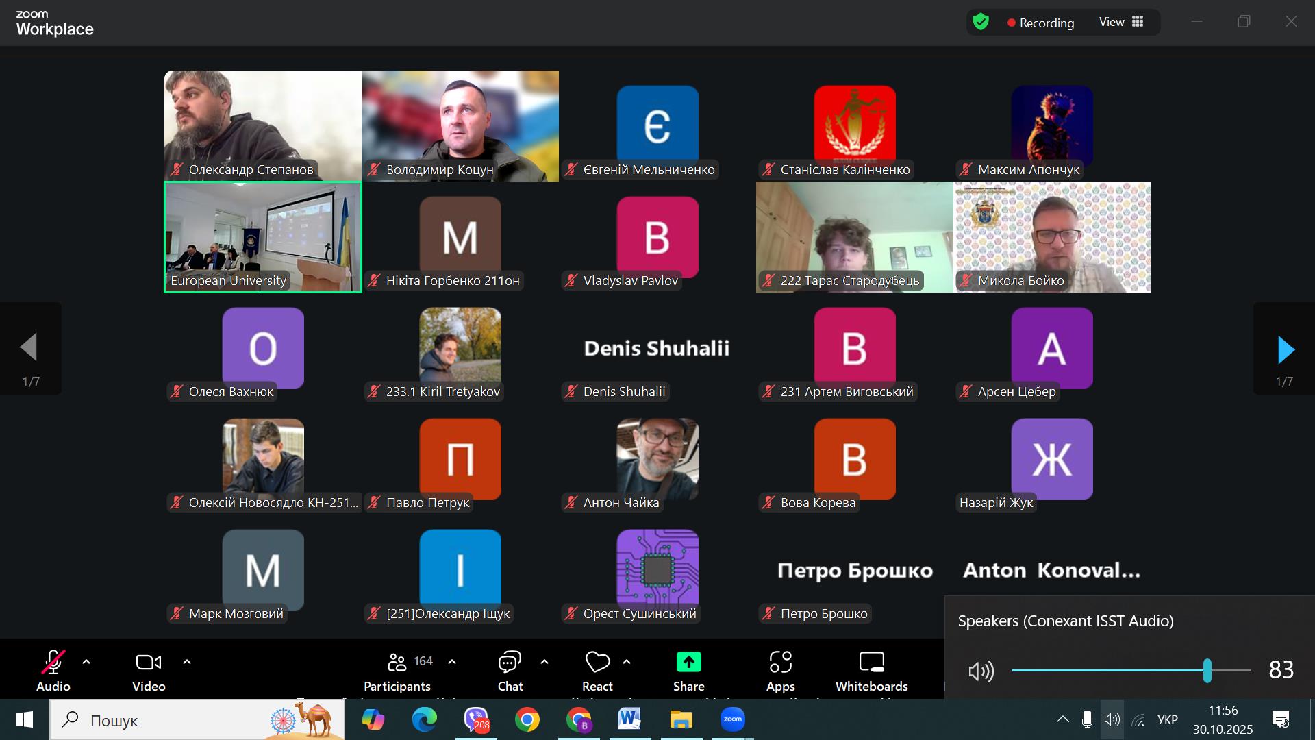
Task: Click the green Share screen icon
Action: pyautogui.click(x=688, y=663)
